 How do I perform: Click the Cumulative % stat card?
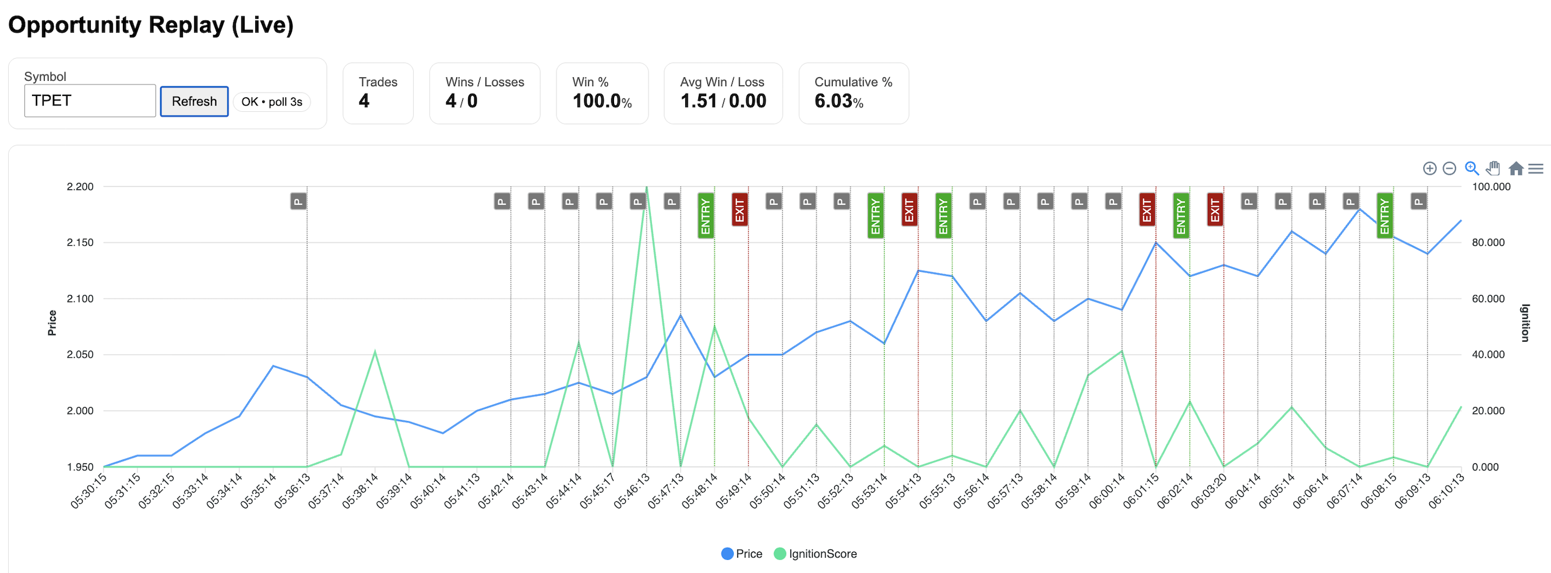pyautogui.click(x=853, y=93)
